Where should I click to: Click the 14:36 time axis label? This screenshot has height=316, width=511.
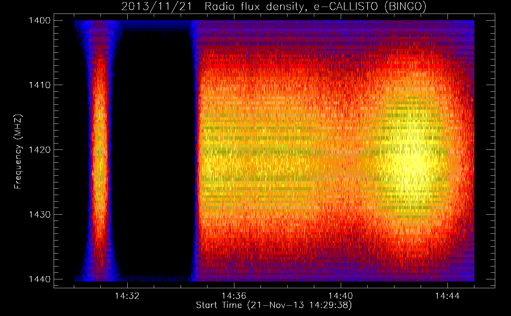coord(234,296)
